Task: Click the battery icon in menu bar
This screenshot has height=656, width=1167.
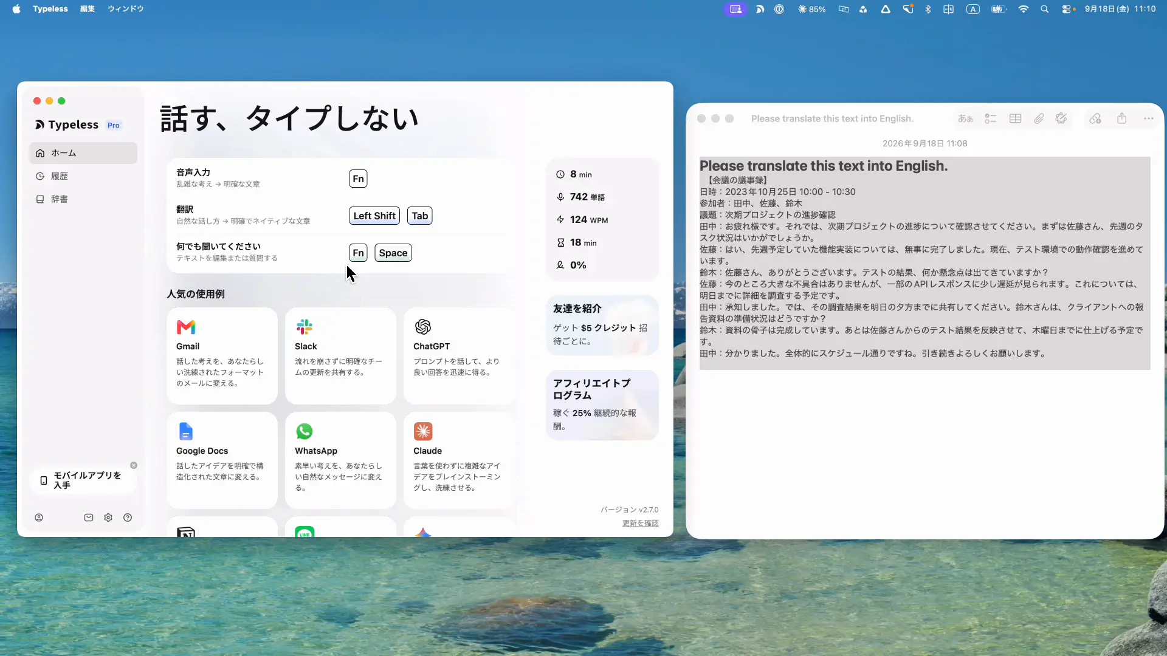Action: [999, 9]
